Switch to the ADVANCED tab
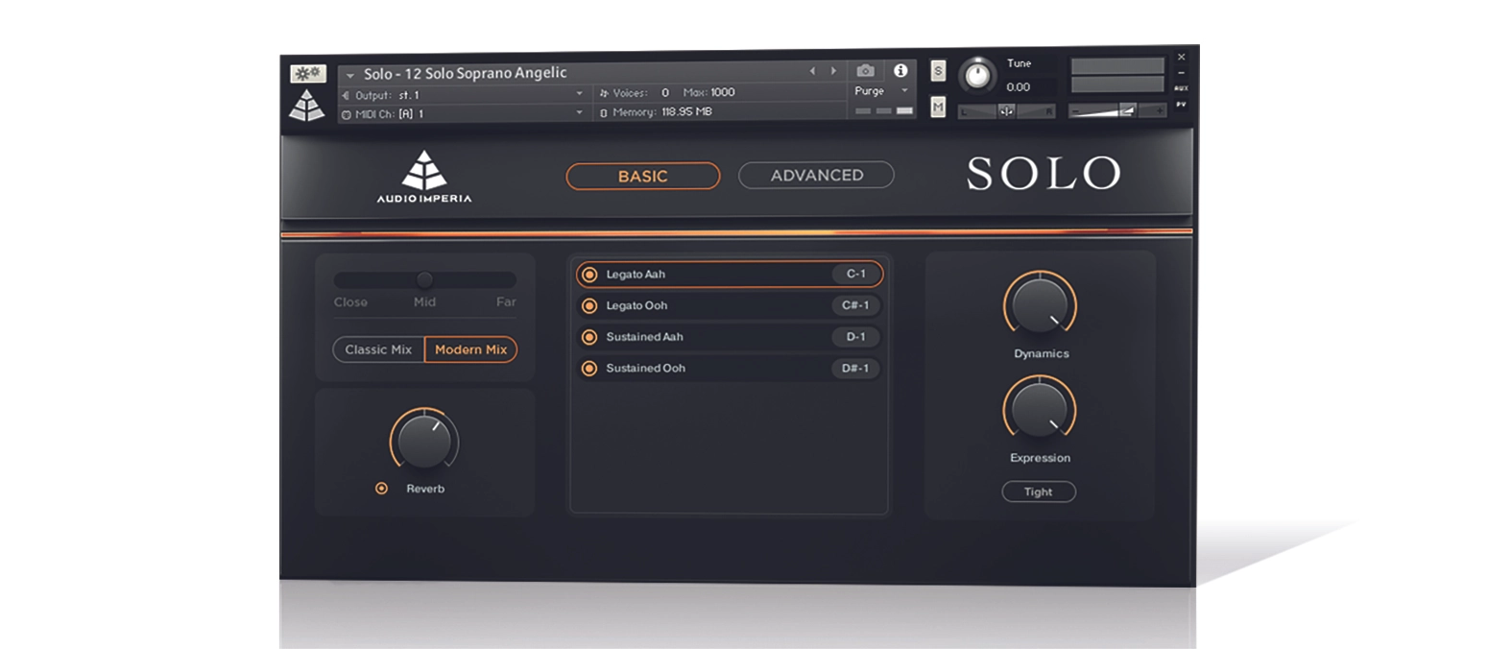Viewport: 1512px width, 649px height. coord(817,176)
